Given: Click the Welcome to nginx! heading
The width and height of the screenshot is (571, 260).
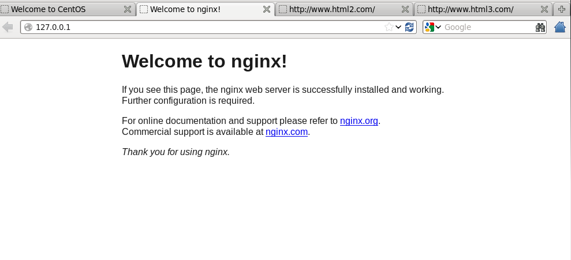Looking at the screenshot, I should pos(204,61).
